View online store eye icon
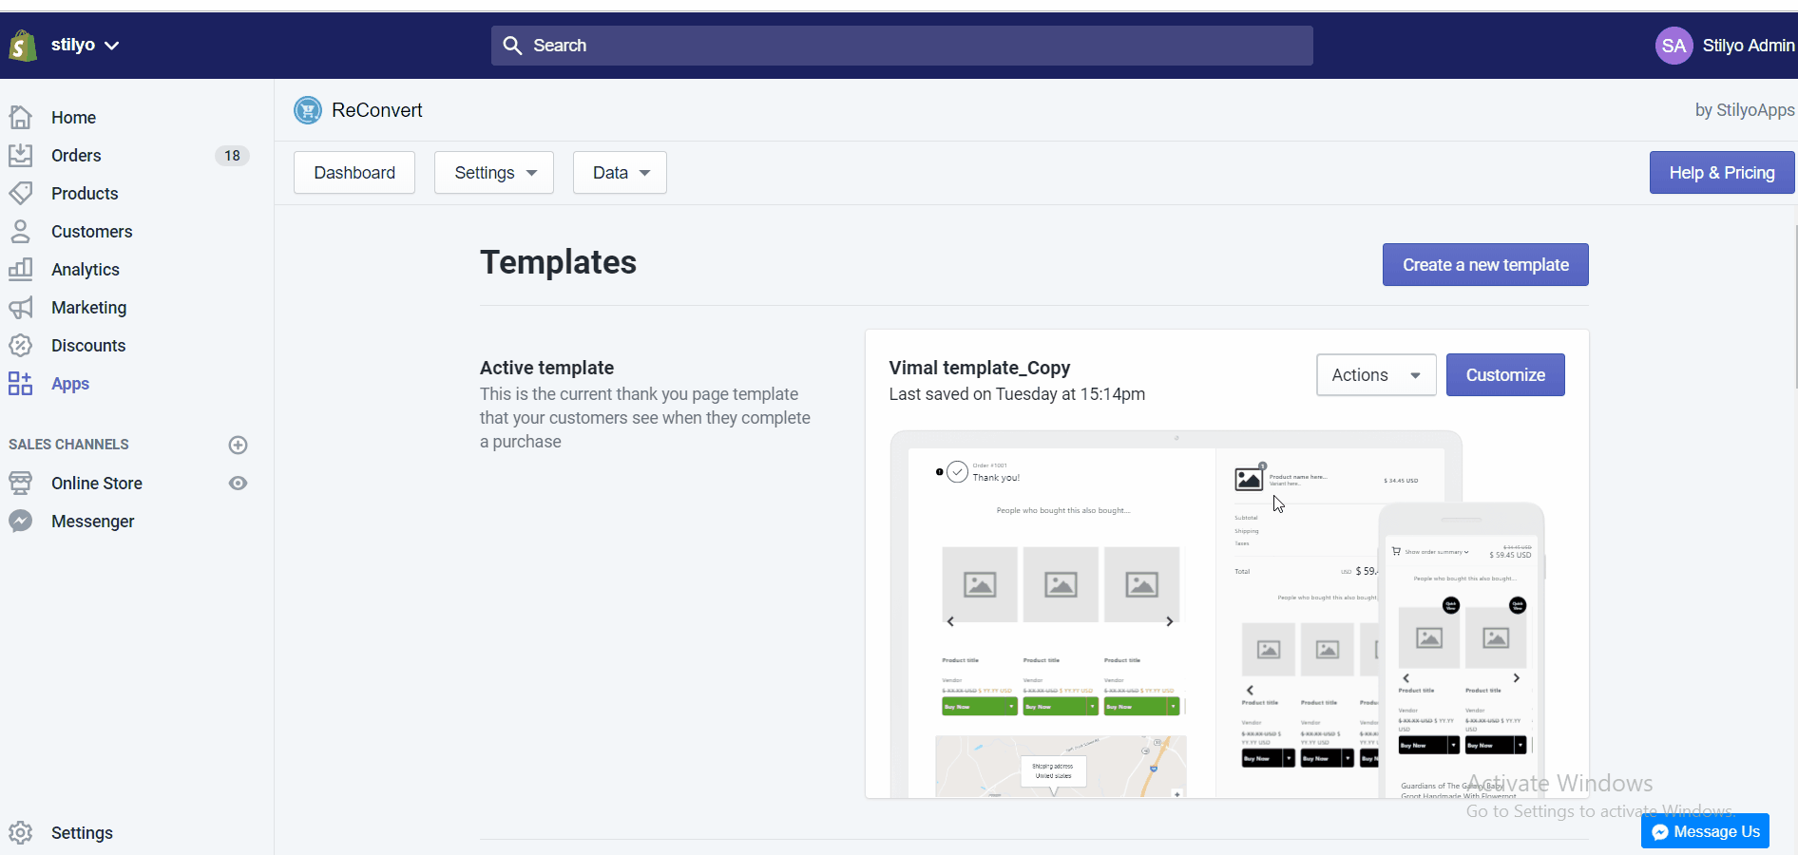This screenshot has width=1798, height=855. click(239, 484)
